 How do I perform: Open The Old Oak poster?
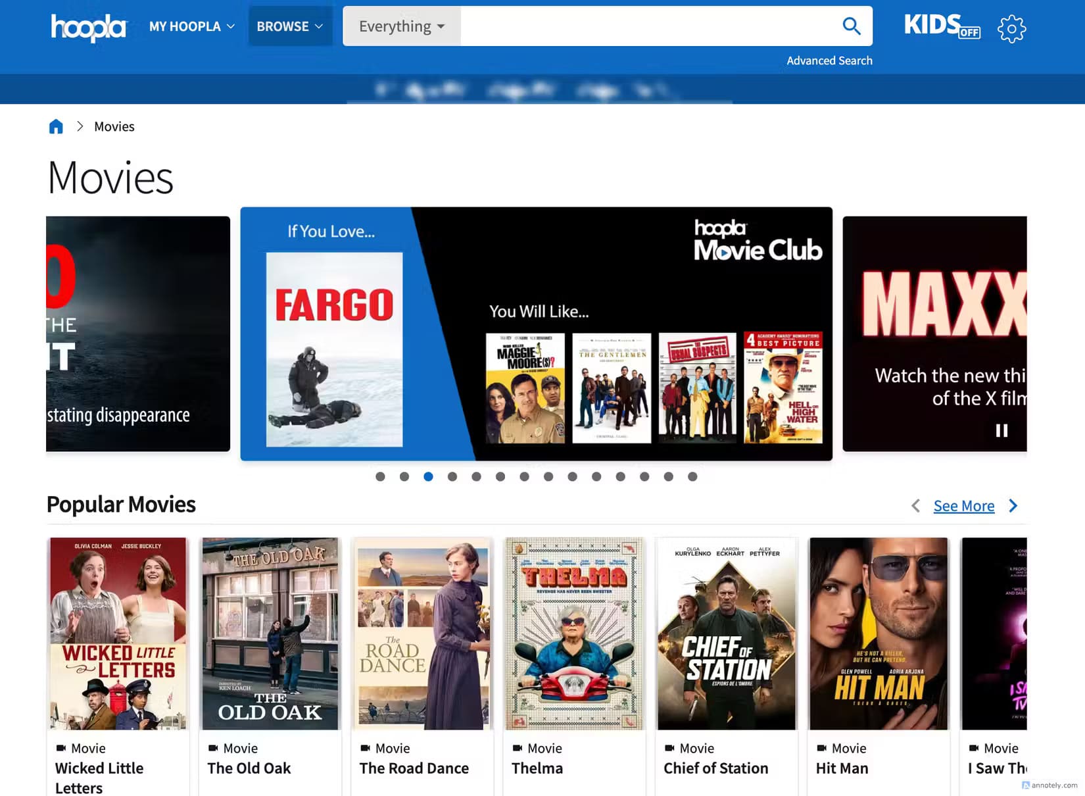[x=270, y=634]
